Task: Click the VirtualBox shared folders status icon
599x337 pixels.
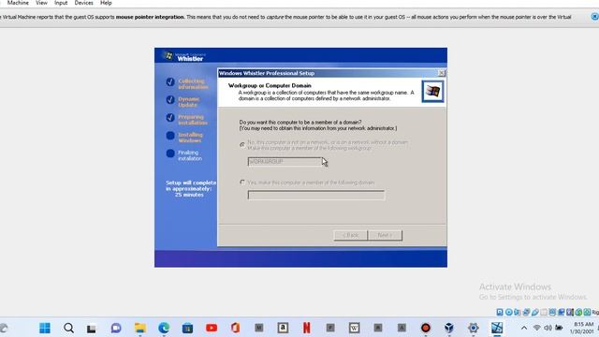Action: (x=544, y=312)
